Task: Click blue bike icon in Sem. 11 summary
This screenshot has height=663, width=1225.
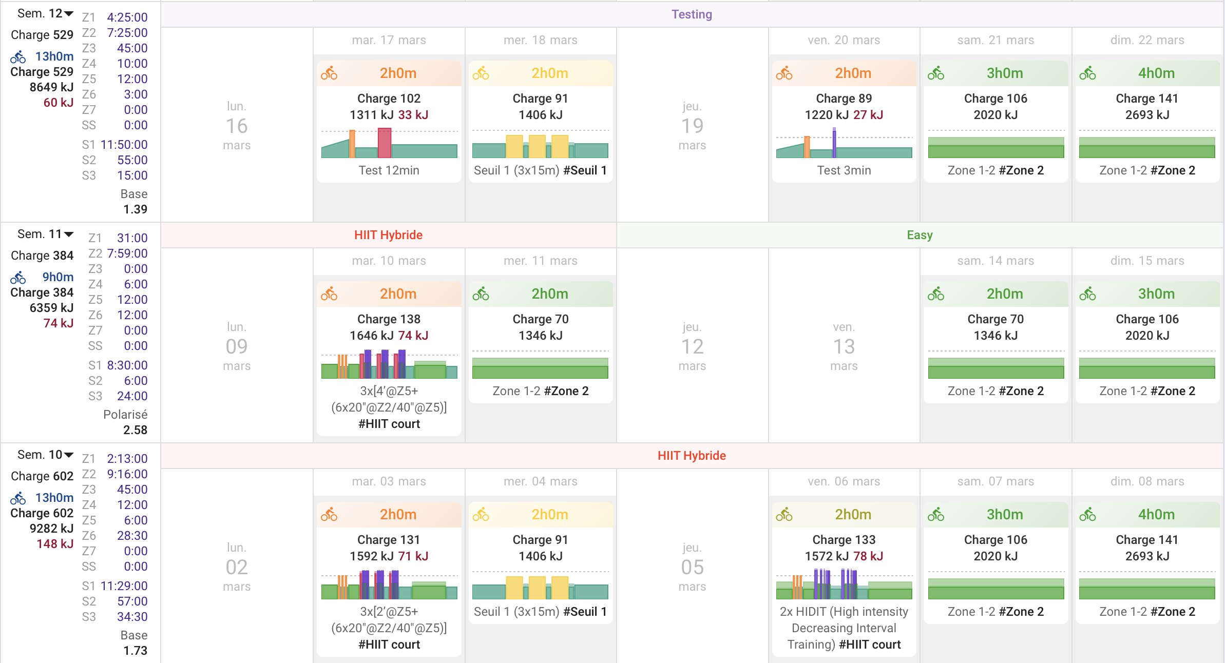Action: pos(18,278)
